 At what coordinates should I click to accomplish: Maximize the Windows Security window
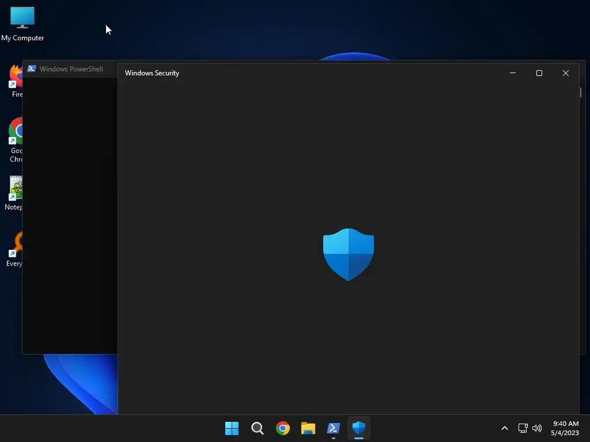[539, 73]
